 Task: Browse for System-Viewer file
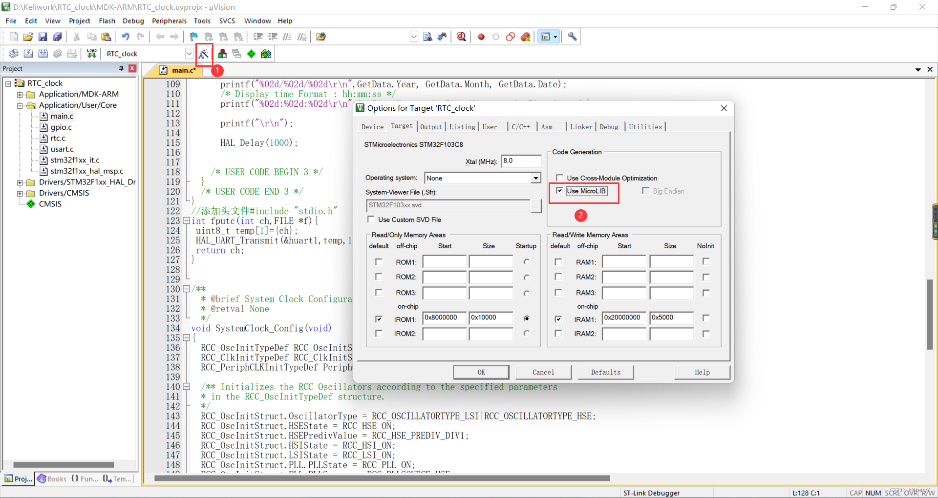(x=536, y=206)
